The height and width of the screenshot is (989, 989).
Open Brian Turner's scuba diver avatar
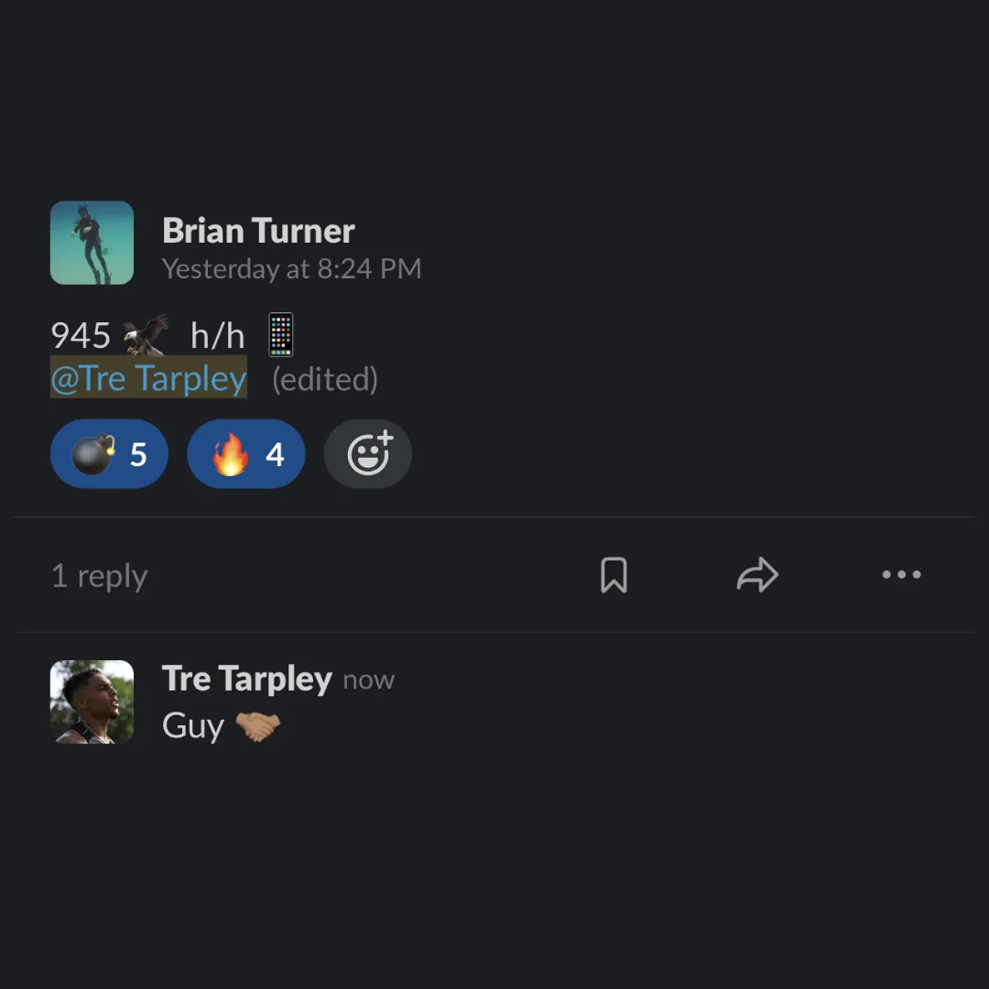pyautogui.click(x=92, y=243)
